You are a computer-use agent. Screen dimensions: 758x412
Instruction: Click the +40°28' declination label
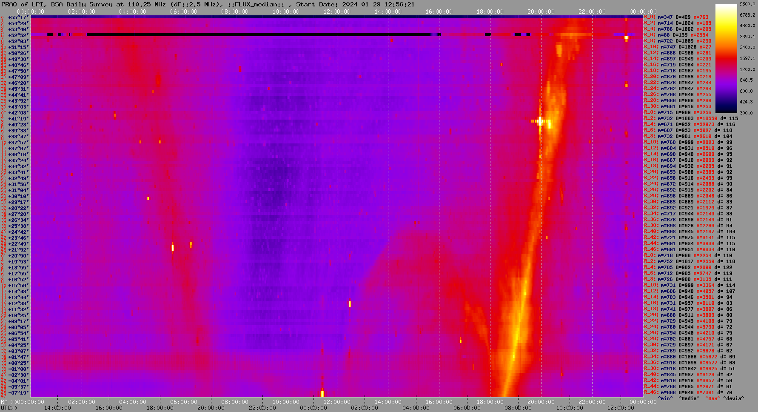click(19, 125)
